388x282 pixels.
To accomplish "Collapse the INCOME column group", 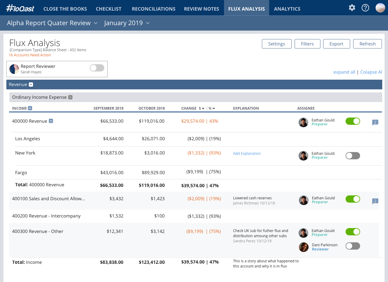I will pyautogui.click(x=30, y=108).
